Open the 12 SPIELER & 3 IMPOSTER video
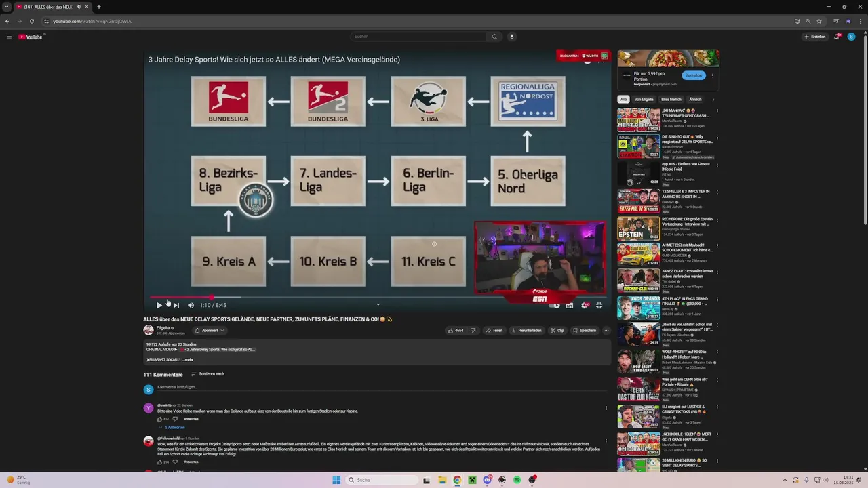868x488 pixels. [638, 201]
